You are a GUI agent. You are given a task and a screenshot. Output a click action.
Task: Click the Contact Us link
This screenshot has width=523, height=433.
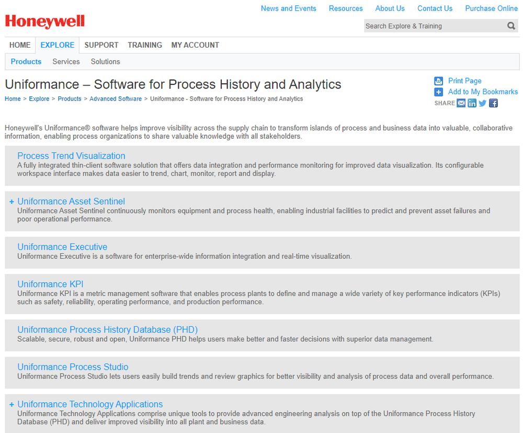(435, 8)
